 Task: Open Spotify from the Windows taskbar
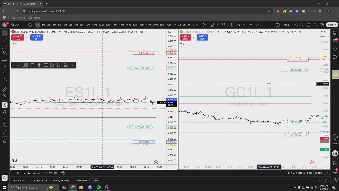[x=99, y=188]
